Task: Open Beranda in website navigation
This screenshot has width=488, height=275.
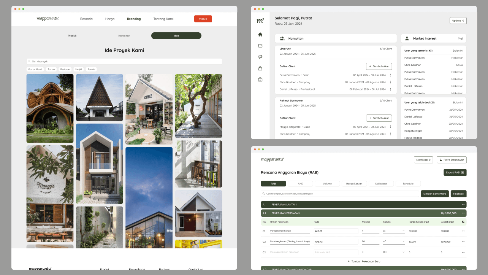Action: (86, 19)
